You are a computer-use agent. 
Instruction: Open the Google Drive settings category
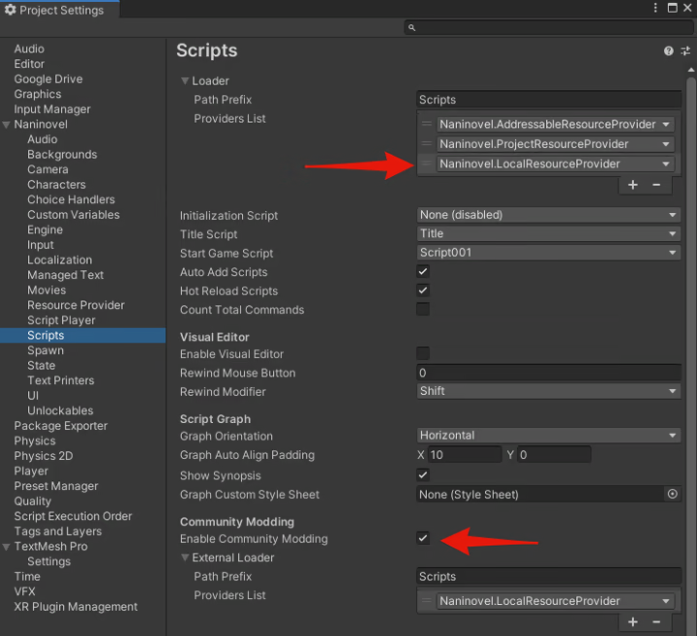(x=48, y=79)
